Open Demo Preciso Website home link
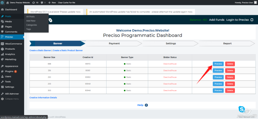This screenshot has width=258, height=119. click(x=18, y=3)
